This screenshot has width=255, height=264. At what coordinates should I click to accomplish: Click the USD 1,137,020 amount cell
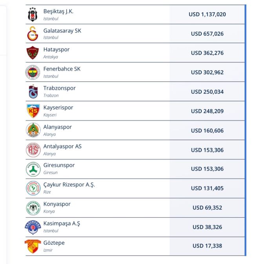207,14
